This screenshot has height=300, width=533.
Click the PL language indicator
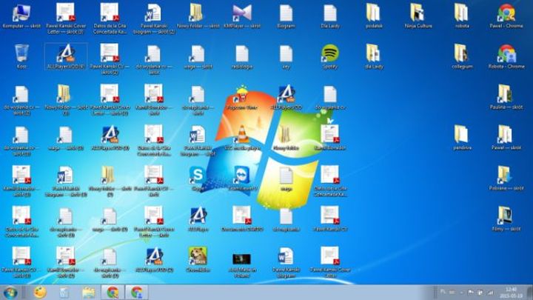[x=443, y=292]
